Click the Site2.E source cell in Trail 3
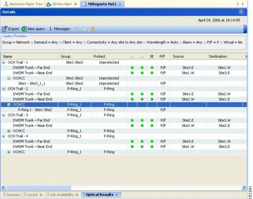The width and height of the screenshot is (253, 199). tap(188, 120)
